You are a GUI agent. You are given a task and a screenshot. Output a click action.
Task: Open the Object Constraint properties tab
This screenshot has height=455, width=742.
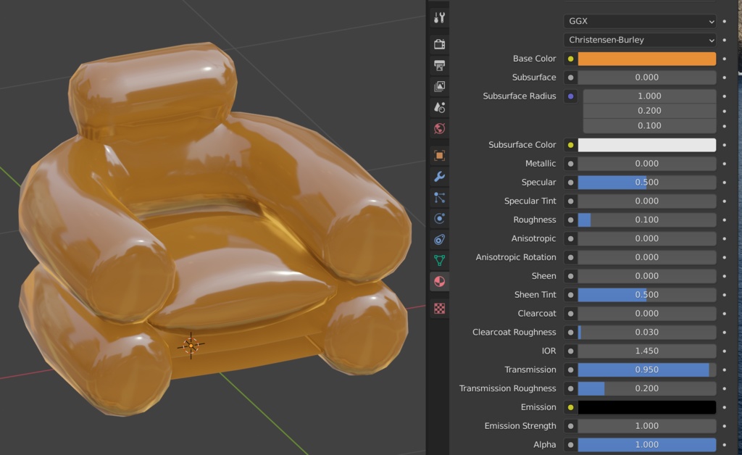click(x=439, y=239)
